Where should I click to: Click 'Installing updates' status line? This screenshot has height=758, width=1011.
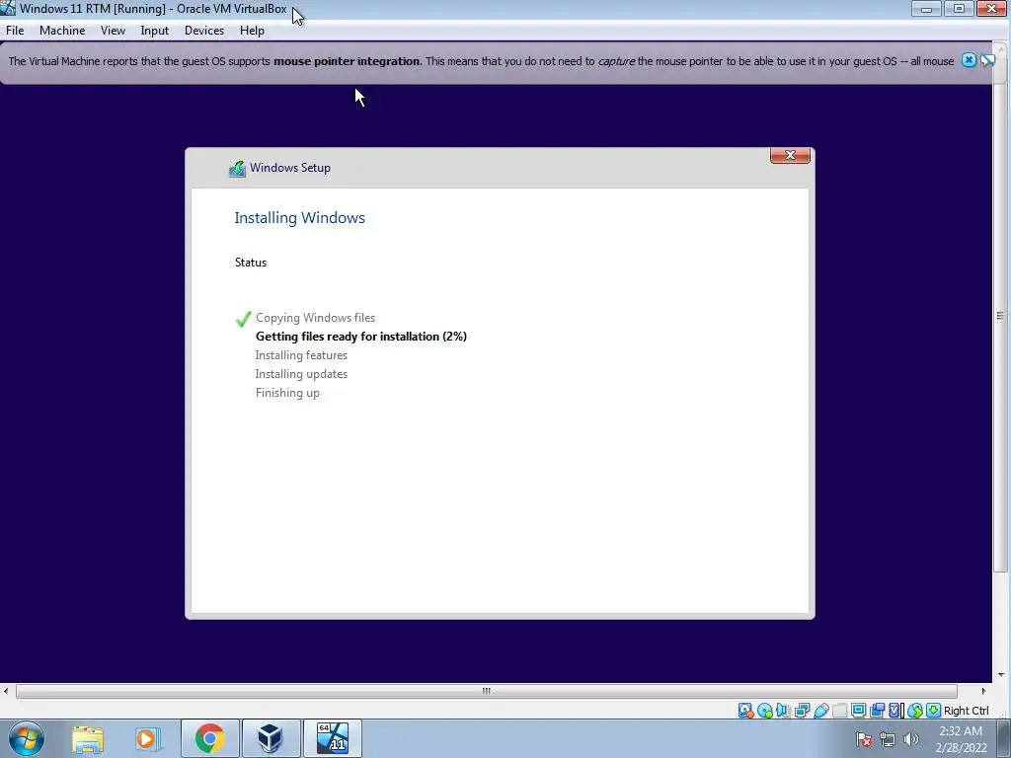[x=301, y=374]
